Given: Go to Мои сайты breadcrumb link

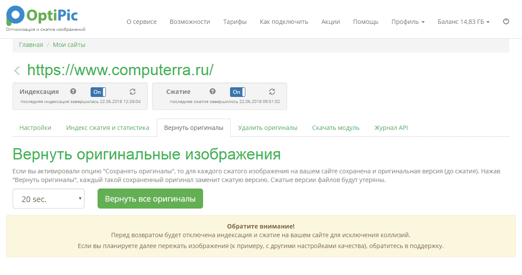Looking at the screenshot, I should pyautogui.click(x=69, y=45).
